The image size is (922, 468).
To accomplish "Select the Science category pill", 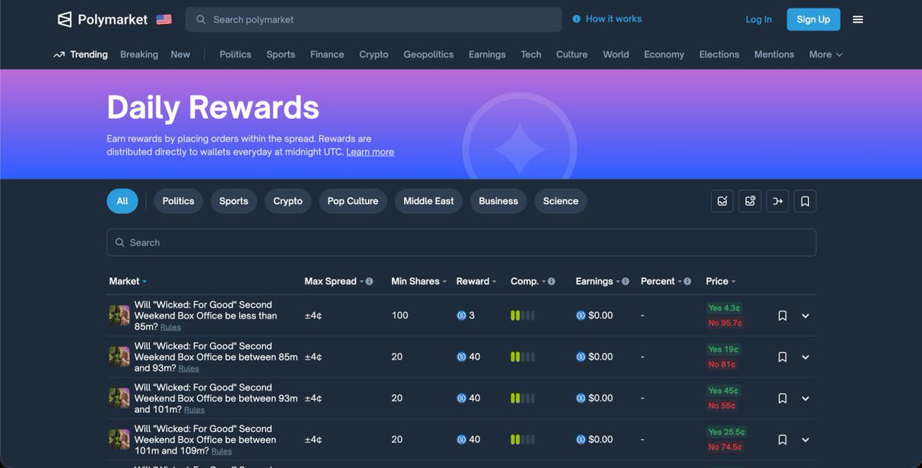I will coord(561,201).
